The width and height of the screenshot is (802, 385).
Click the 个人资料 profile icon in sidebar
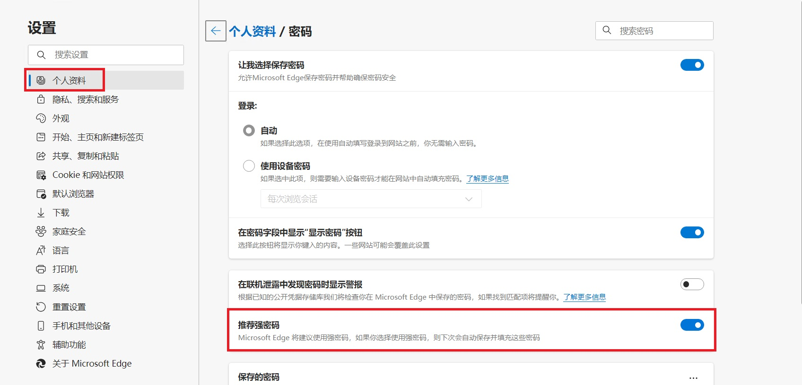41,80
